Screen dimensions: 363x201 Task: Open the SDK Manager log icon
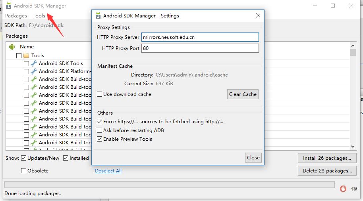tap(354, 189)
